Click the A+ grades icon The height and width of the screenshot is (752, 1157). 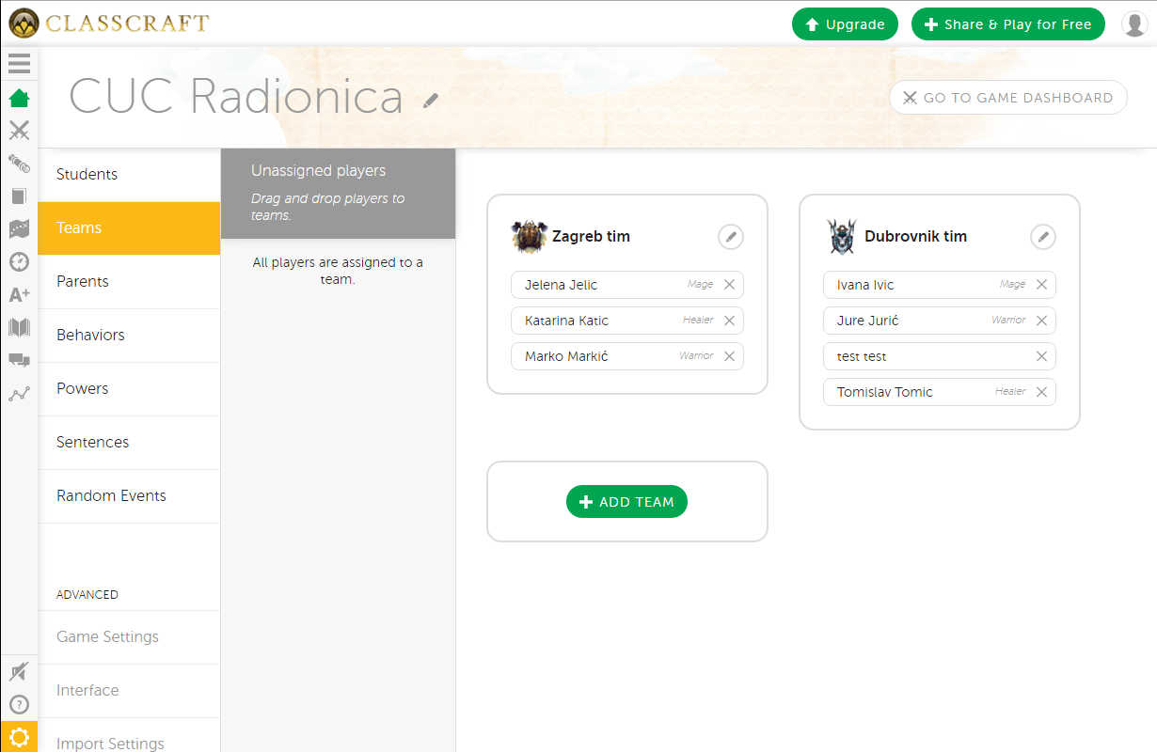(x=19, y=294)
